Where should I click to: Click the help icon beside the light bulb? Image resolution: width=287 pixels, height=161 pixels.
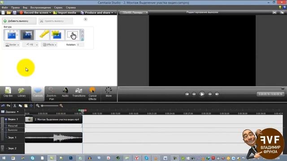coord(285,7)
